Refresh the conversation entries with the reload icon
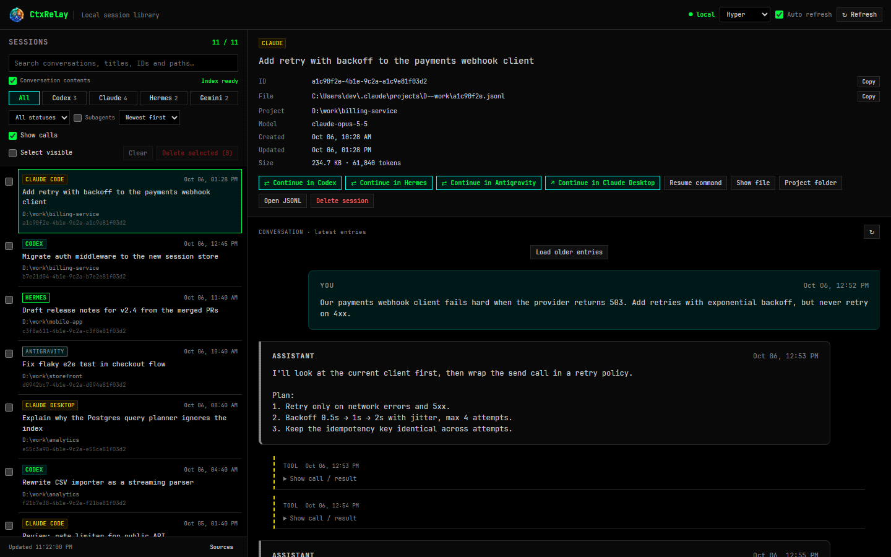This screenshot has width=891, height=557. point(872,232)
